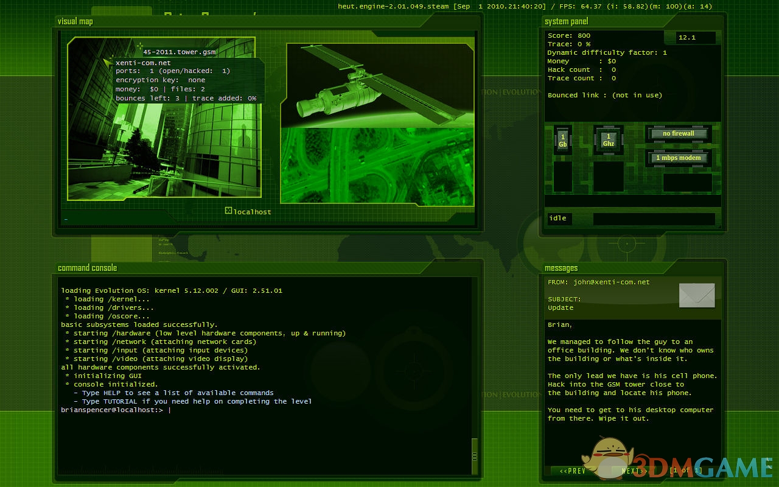Click the command console scrollbar handle
This screenshot has height=487, width=779.
pos(475,457)
